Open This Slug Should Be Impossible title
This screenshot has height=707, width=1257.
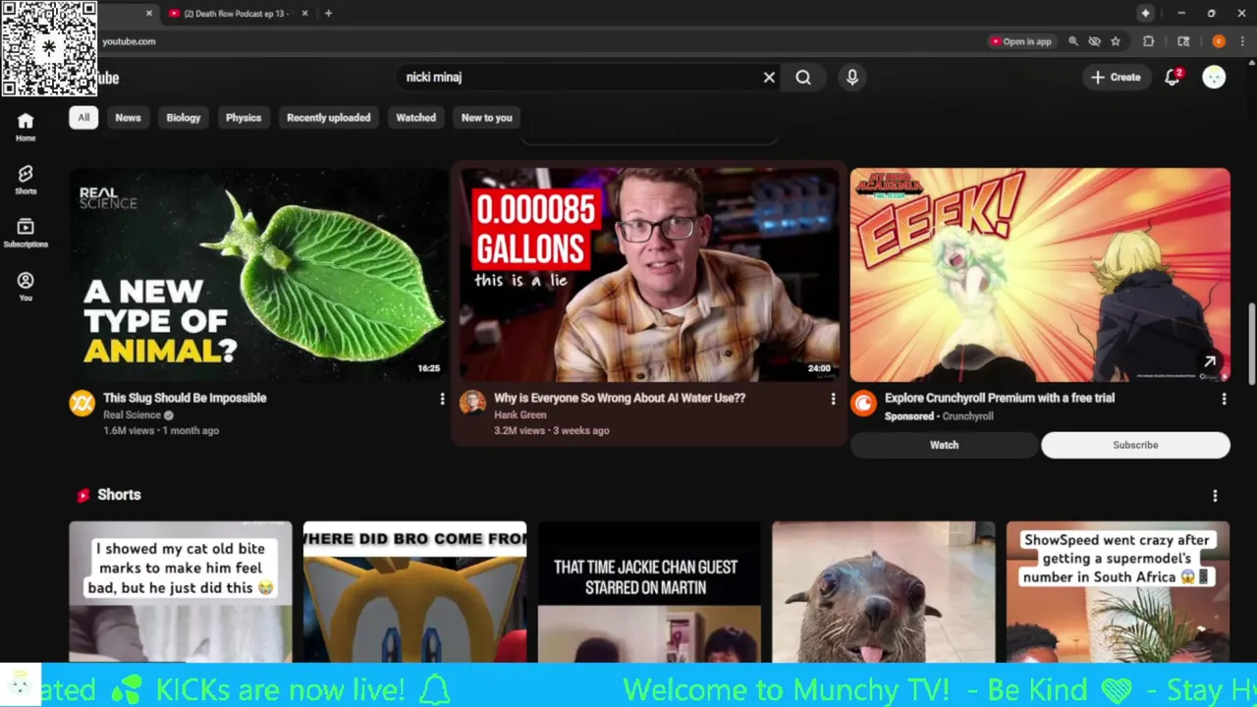(185, 398)
